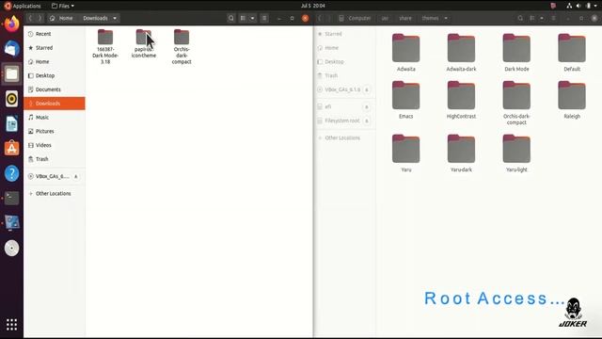Screen dimensions: 602x339
Task: Click Computer path segment in themes window
Action: [356, 18]
